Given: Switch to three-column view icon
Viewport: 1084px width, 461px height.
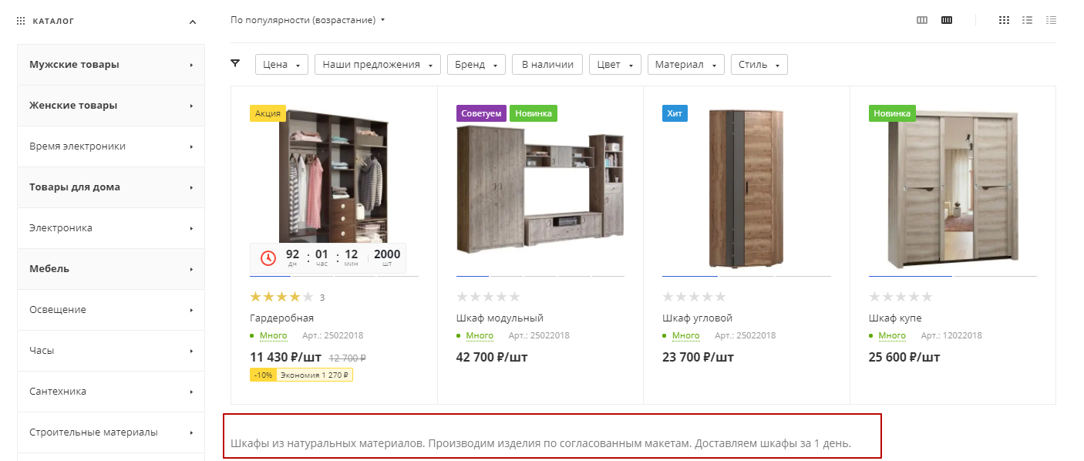Looking at the screenshot, I should pyautogui.click(x=922, y=20).
